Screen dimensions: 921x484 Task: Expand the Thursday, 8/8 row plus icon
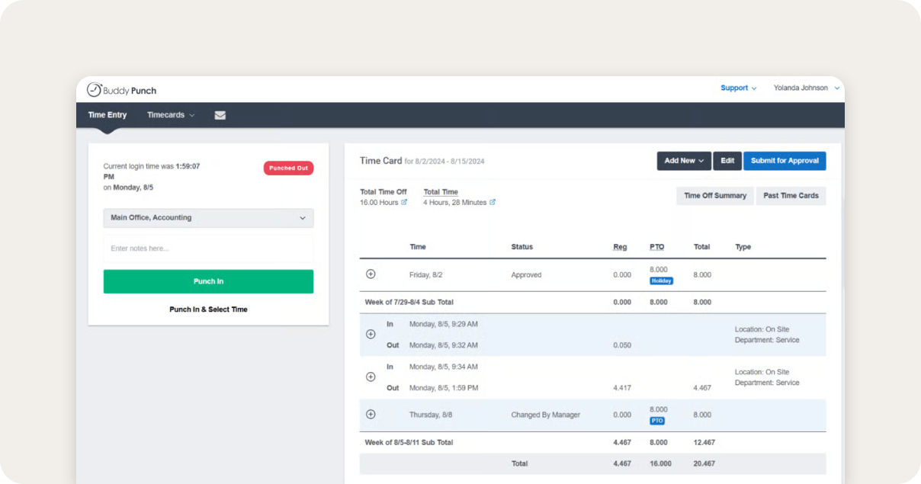point(371,415)
